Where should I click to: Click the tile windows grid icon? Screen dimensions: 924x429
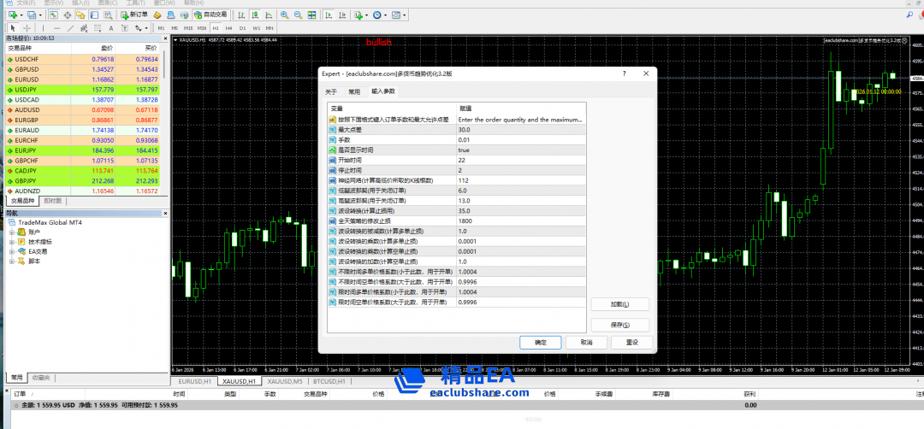tap(312, 15)
